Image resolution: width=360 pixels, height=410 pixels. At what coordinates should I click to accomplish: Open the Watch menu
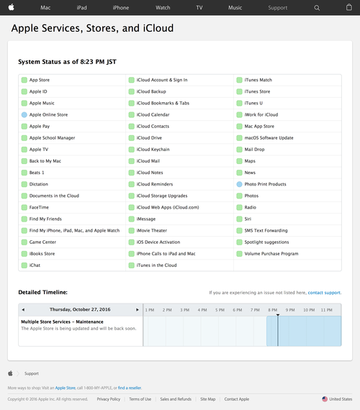tap(163, 8)
